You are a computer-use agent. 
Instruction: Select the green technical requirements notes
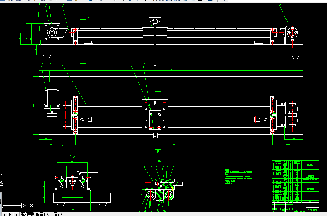tap(239, 177)
